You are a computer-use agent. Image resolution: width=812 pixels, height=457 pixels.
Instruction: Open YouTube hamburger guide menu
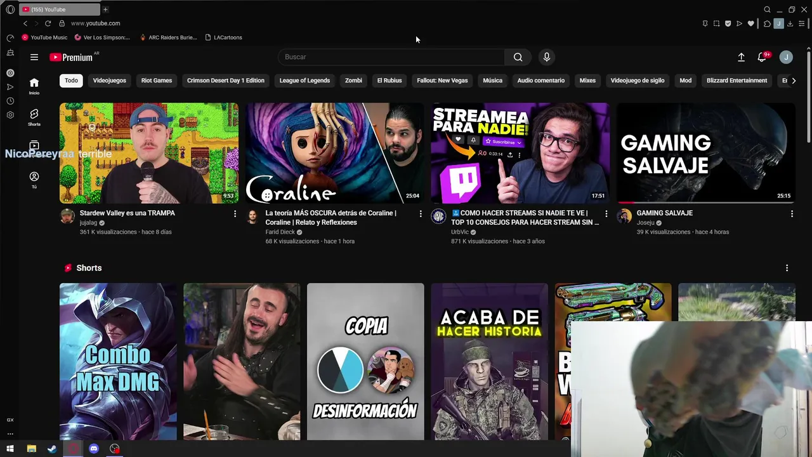coord(34,57)
